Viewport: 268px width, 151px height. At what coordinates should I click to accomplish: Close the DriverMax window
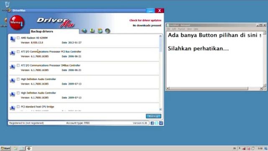click(x=160, y=10)
